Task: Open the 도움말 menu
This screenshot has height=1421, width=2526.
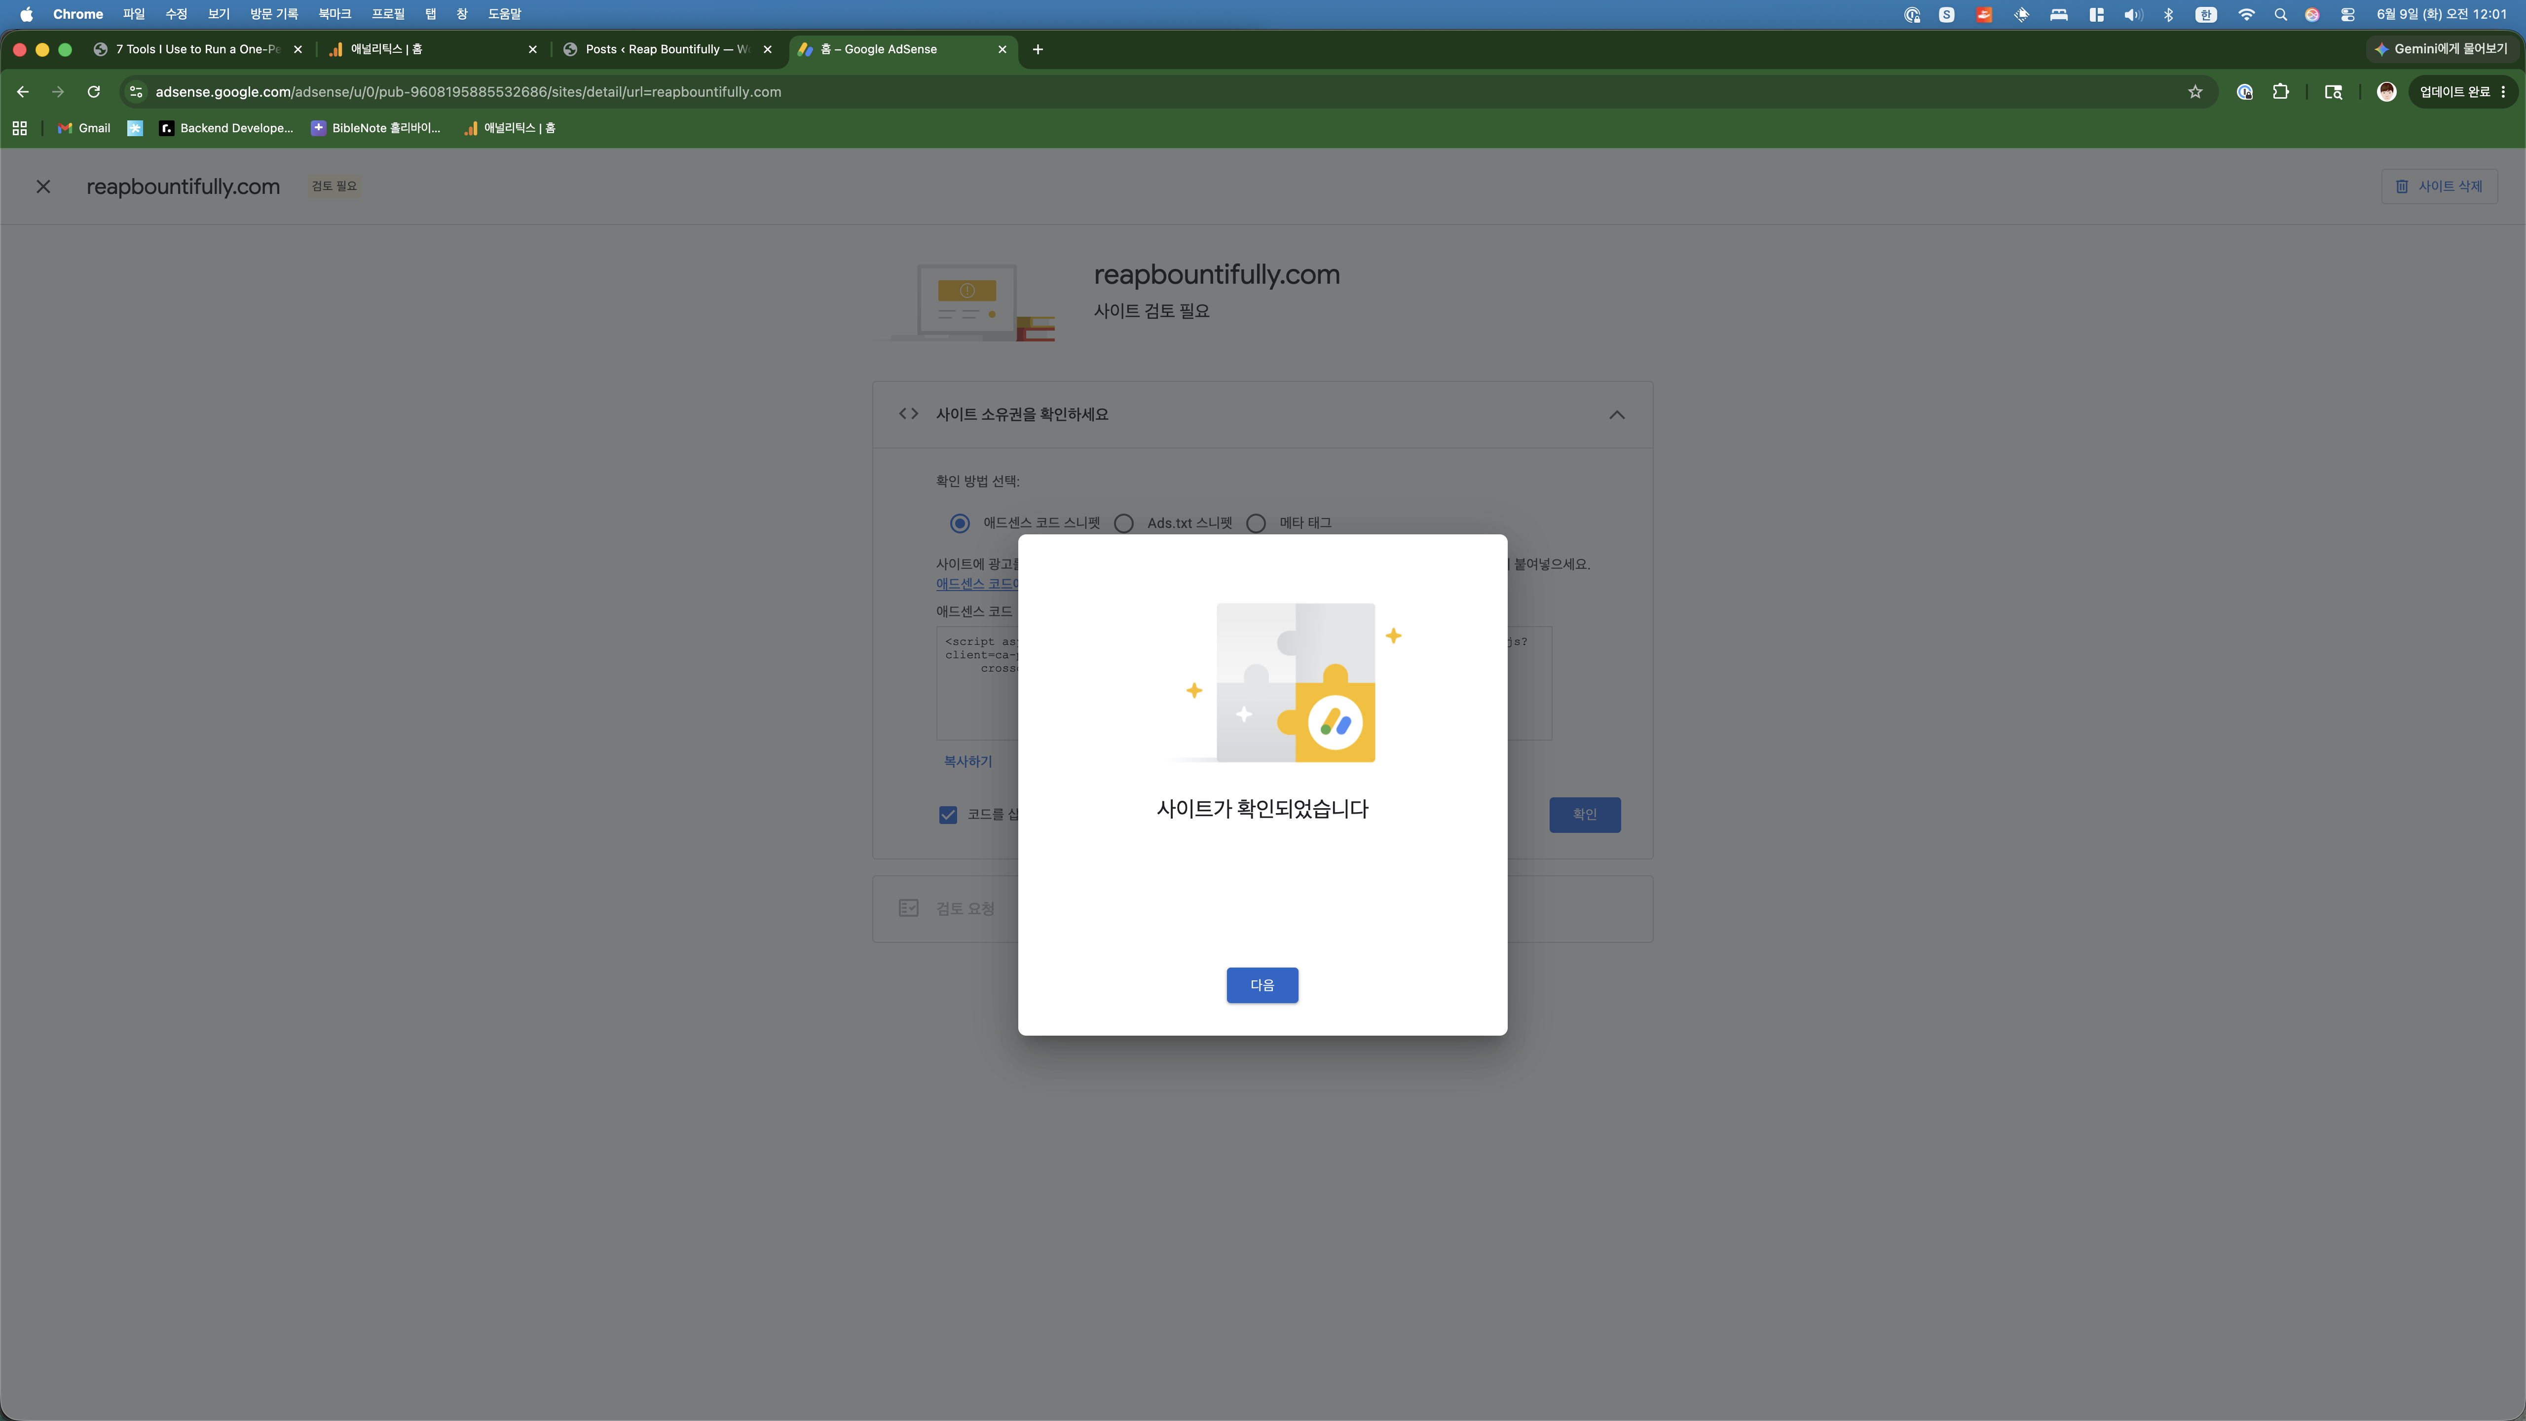Action: [504, 14]
